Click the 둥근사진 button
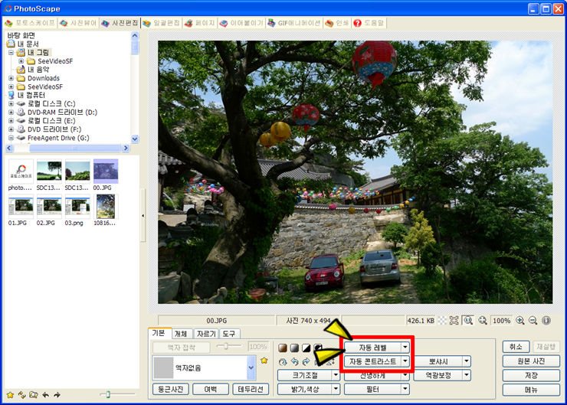The width and height of the screenshot is (567, 405). pos(169,389)
